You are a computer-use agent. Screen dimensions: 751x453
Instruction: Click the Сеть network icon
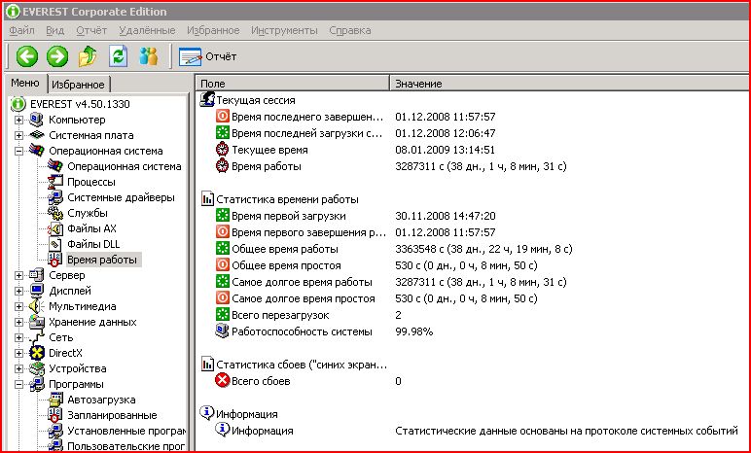[x=36, y=337]
